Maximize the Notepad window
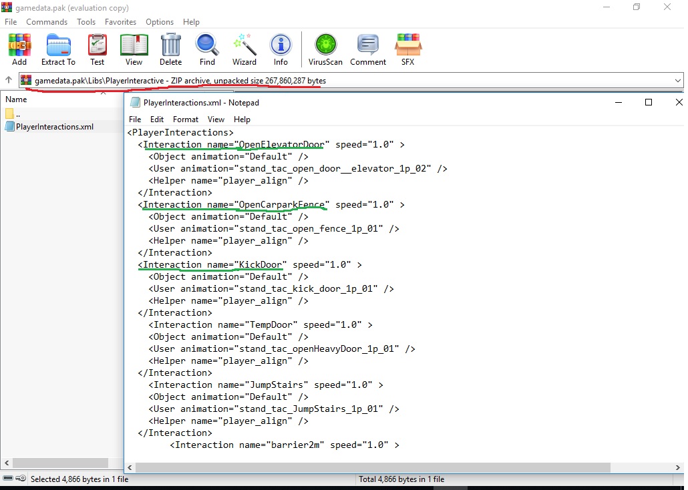This screenshot has width=688, height=490. click(x=649, y=102)
